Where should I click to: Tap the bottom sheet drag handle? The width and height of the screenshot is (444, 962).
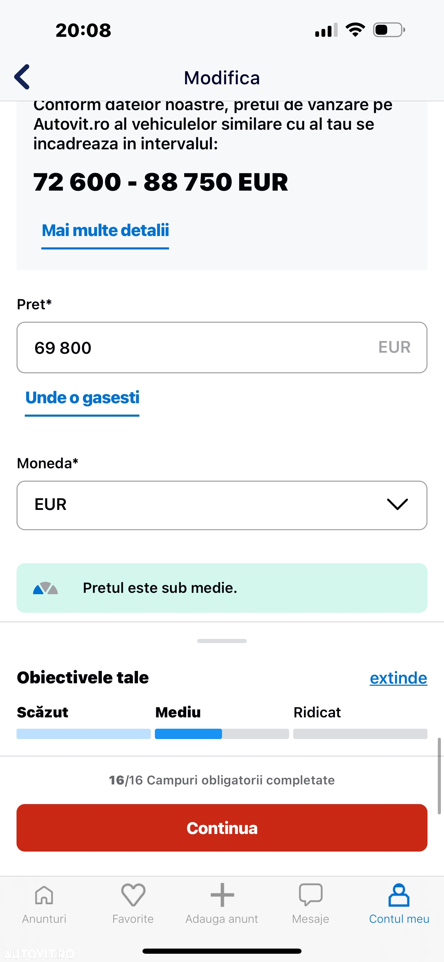(222, 641)
